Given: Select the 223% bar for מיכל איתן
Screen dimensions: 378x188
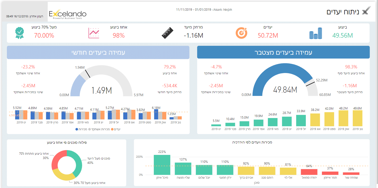Looking at the screenshot, I should click(162, 165).
